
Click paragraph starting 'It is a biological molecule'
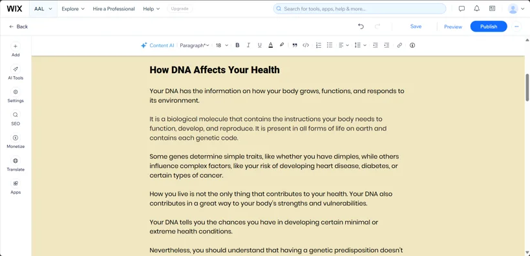point(268,129)
